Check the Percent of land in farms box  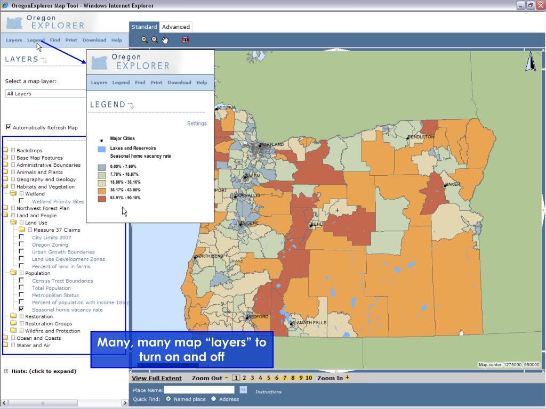(x=21, y=266)
